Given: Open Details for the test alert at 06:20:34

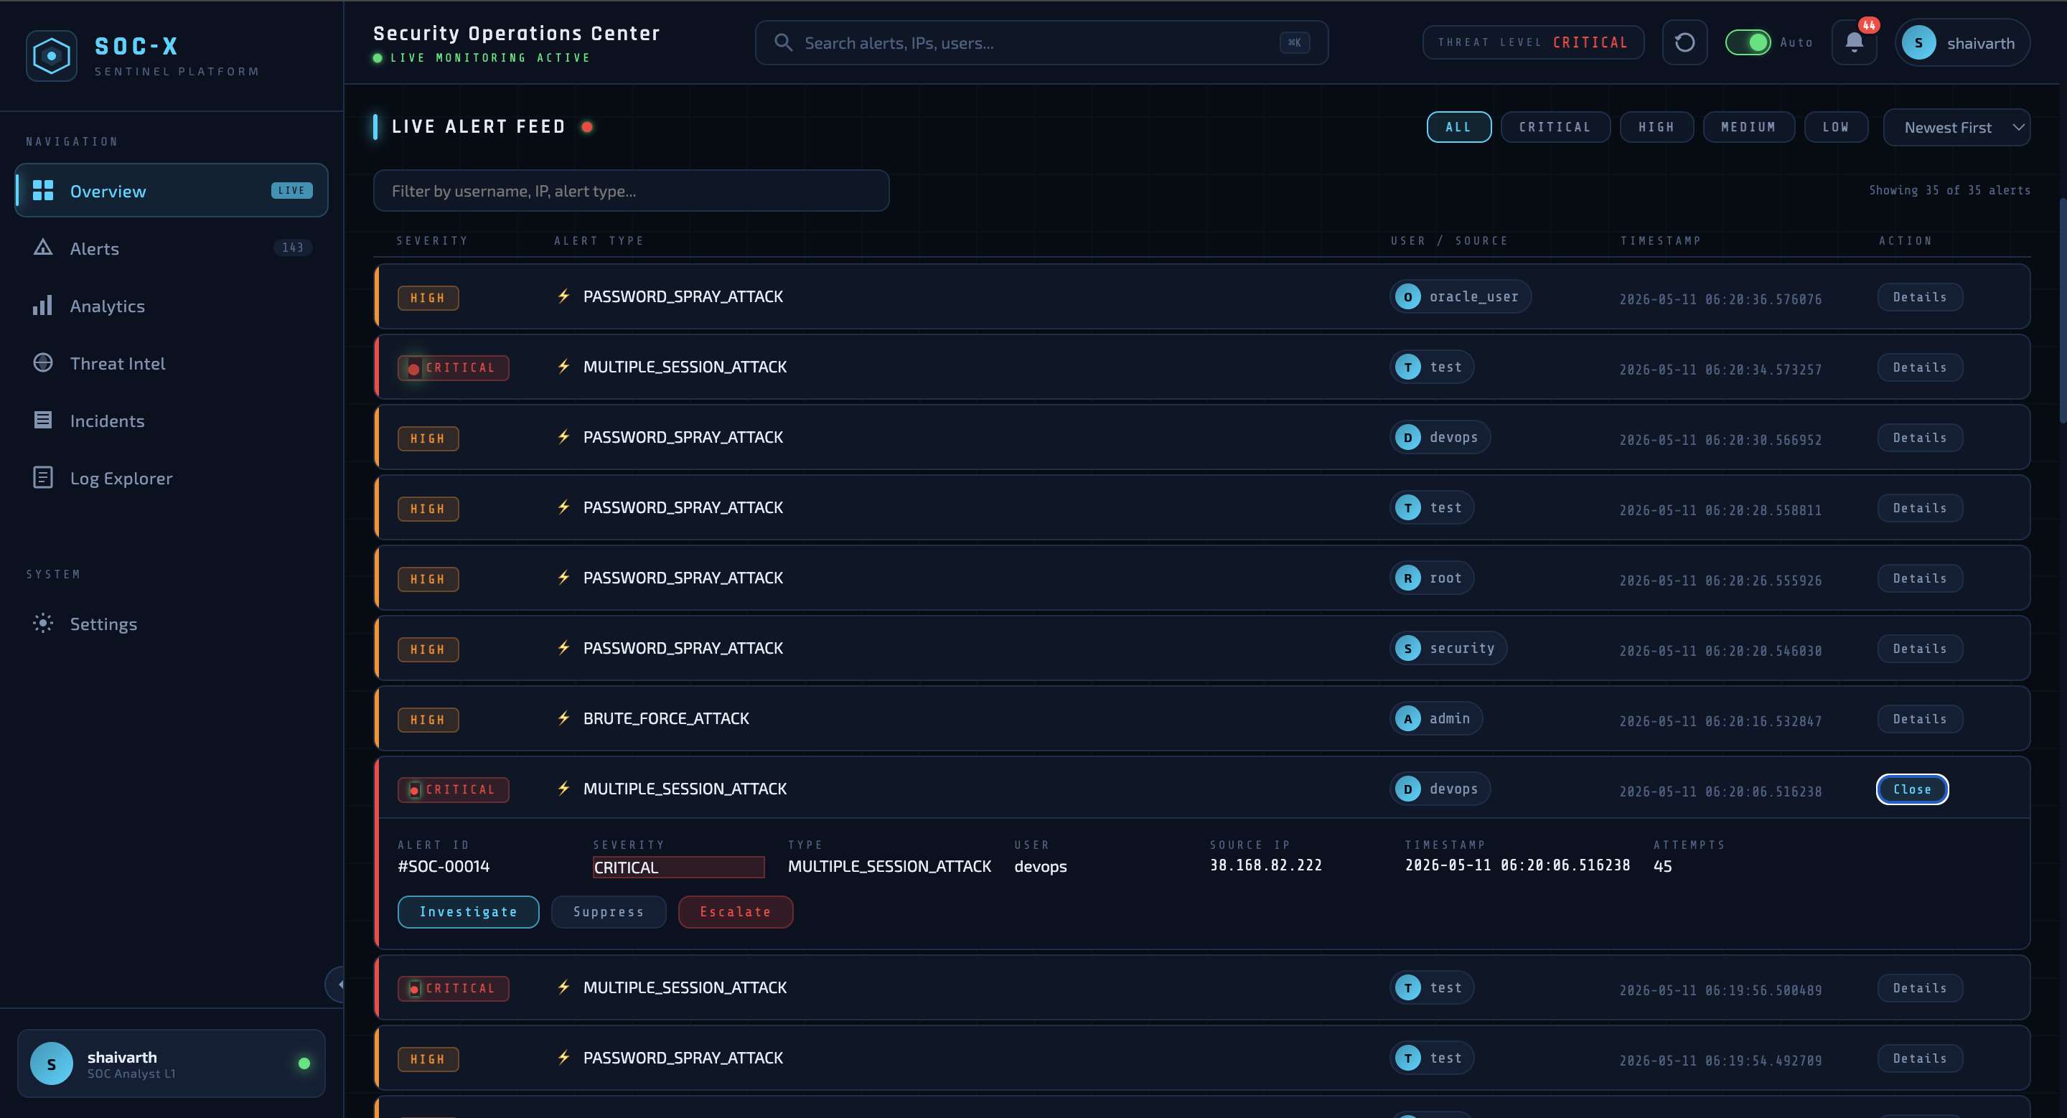Looking at the screenshot, I should [1920, 367].
